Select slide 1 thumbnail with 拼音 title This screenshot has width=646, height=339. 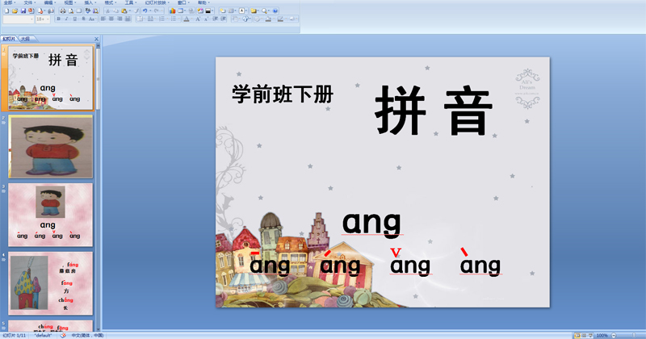click(x=50, y=77)
